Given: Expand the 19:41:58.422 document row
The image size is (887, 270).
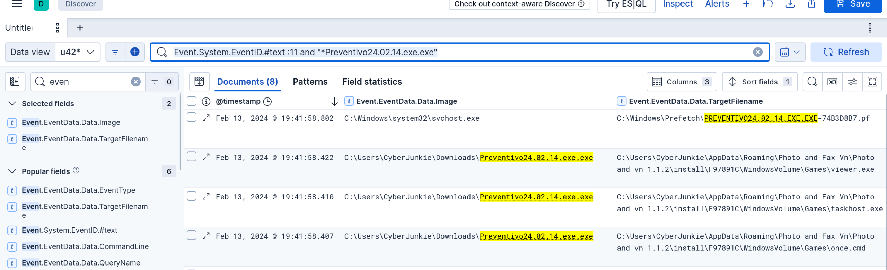Looking at the screenshot, I should click(206, 157).
